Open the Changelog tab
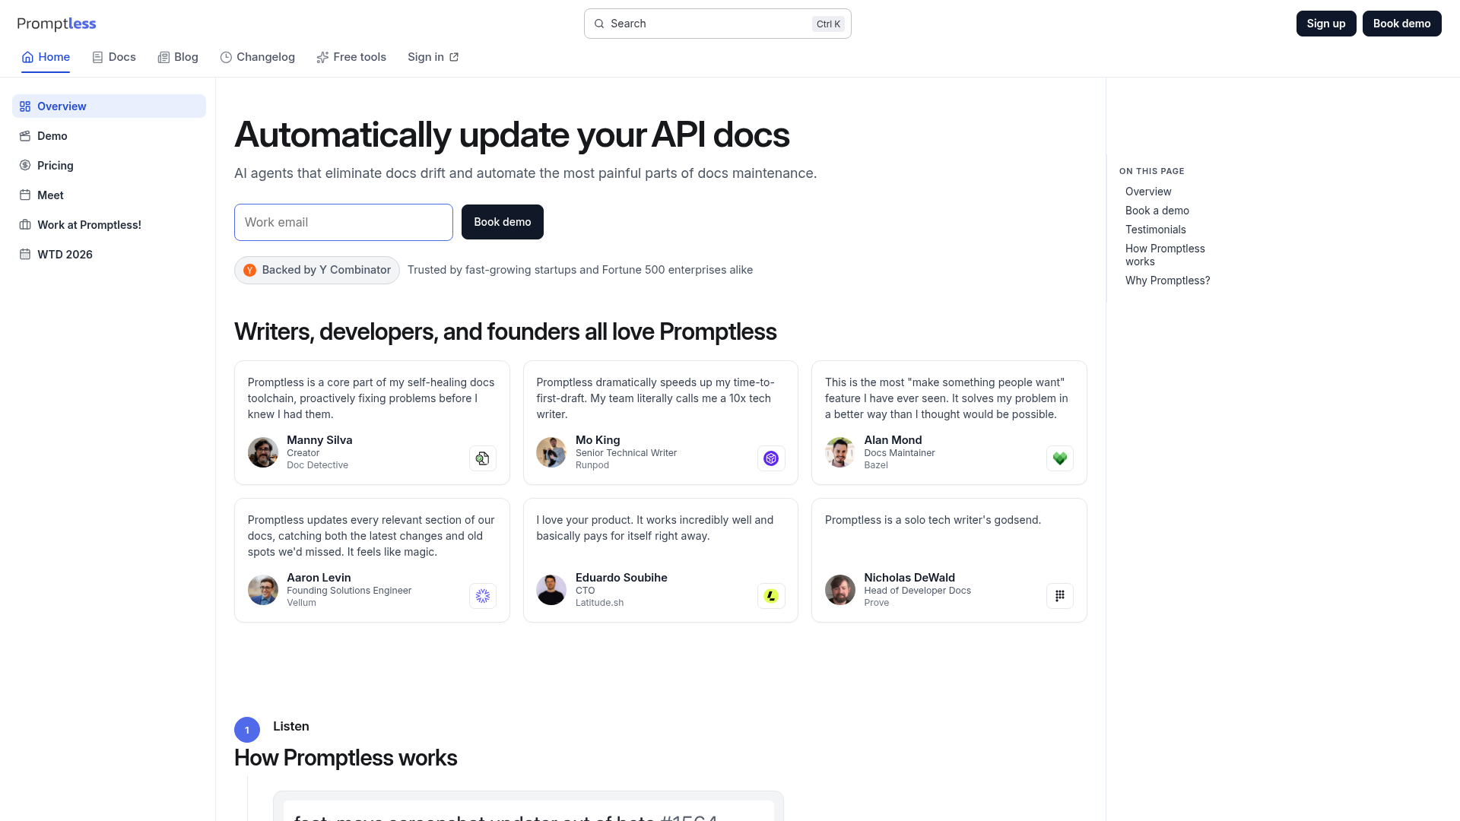Viewport: 1460px width, 821px height. 258,57
